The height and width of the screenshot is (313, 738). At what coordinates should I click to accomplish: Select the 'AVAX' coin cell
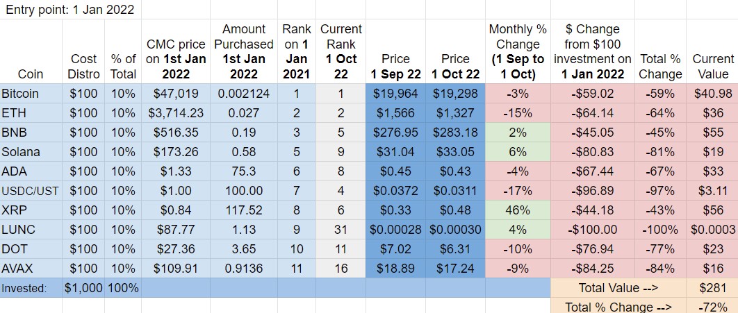[31, 269]
